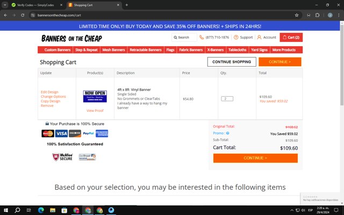Open the Support link

pos(243,37)
